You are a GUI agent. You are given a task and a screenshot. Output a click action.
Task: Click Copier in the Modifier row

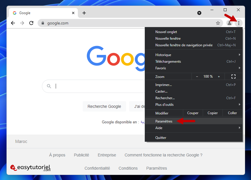tap(213, 113)
